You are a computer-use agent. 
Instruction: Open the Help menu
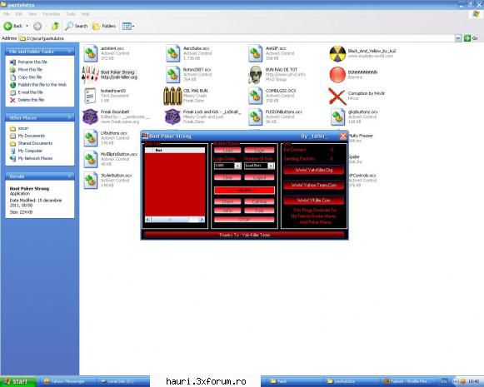coord(86,14)
